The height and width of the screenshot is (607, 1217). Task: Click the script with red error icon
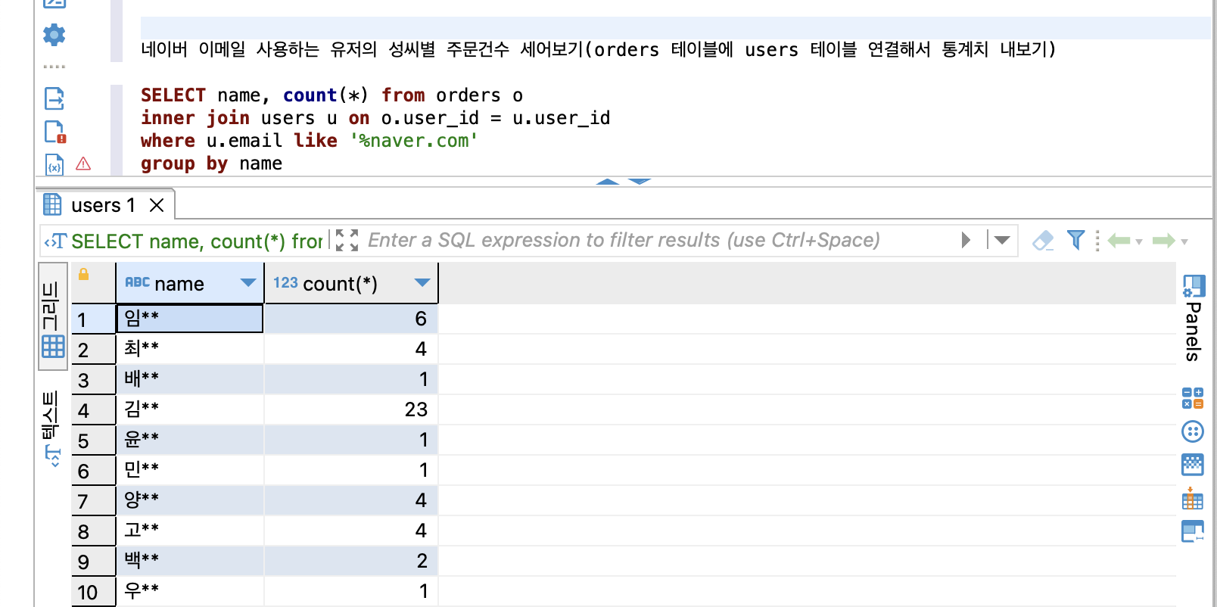point(54,132)
